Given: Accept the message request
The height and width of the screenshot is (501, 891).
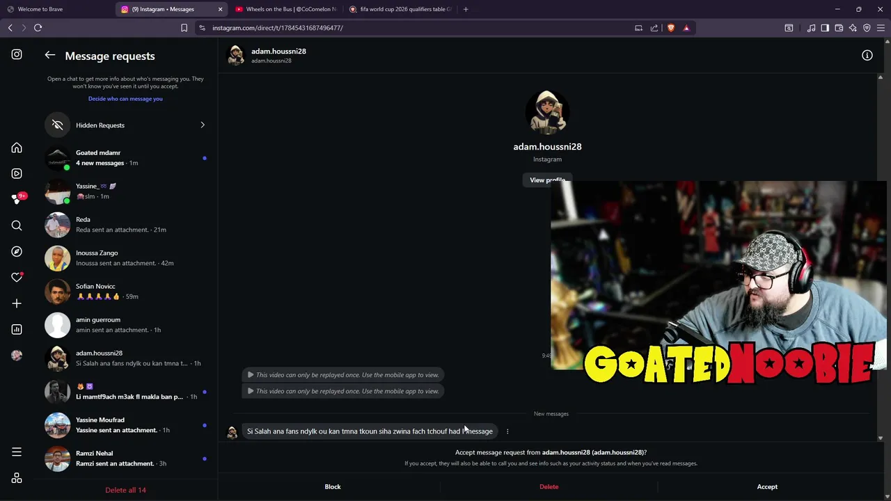Looking at the screenshot, I should [767, 487].
